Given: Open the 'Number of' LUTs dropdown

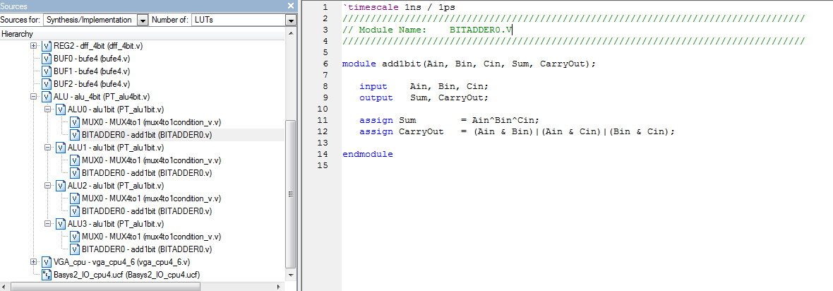Looking at the screenshot, I should (x=290, y=20).
